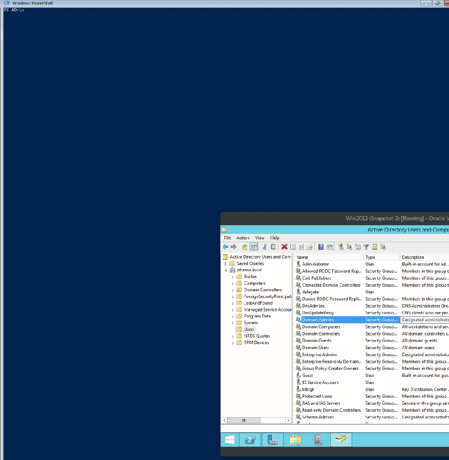Go back with the blue Back arrow
This screenshot has height=460, width=449.
click(225, 247)
